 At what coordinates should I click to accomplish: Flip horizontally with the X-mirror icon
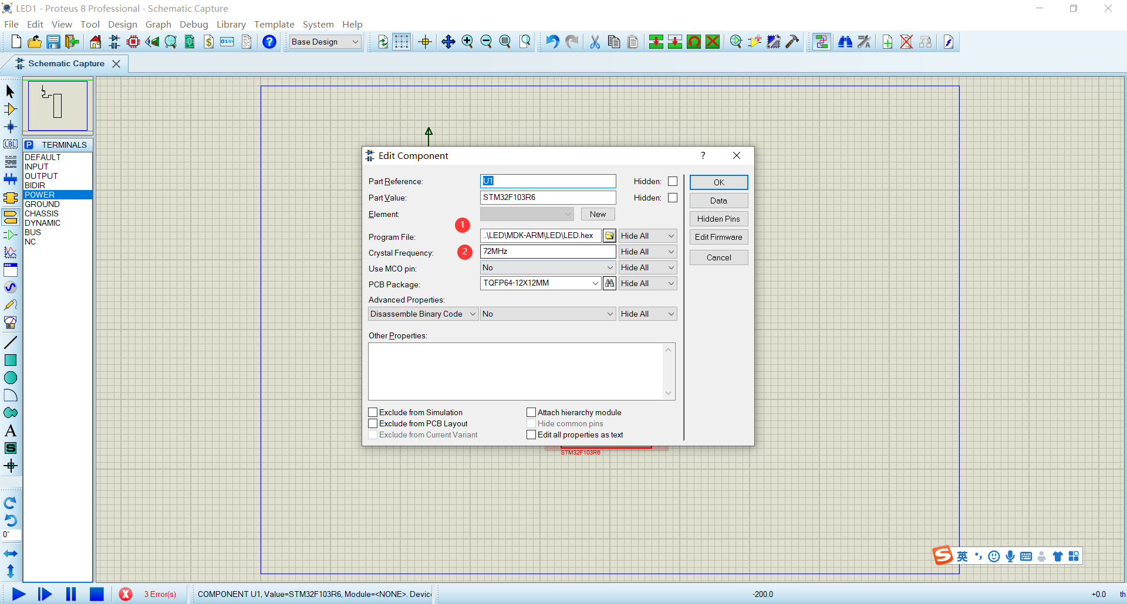(11, 554)
